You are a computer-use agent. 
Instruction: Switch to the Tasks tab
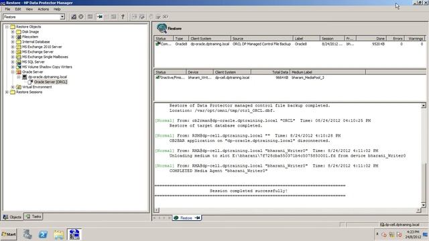33,216
